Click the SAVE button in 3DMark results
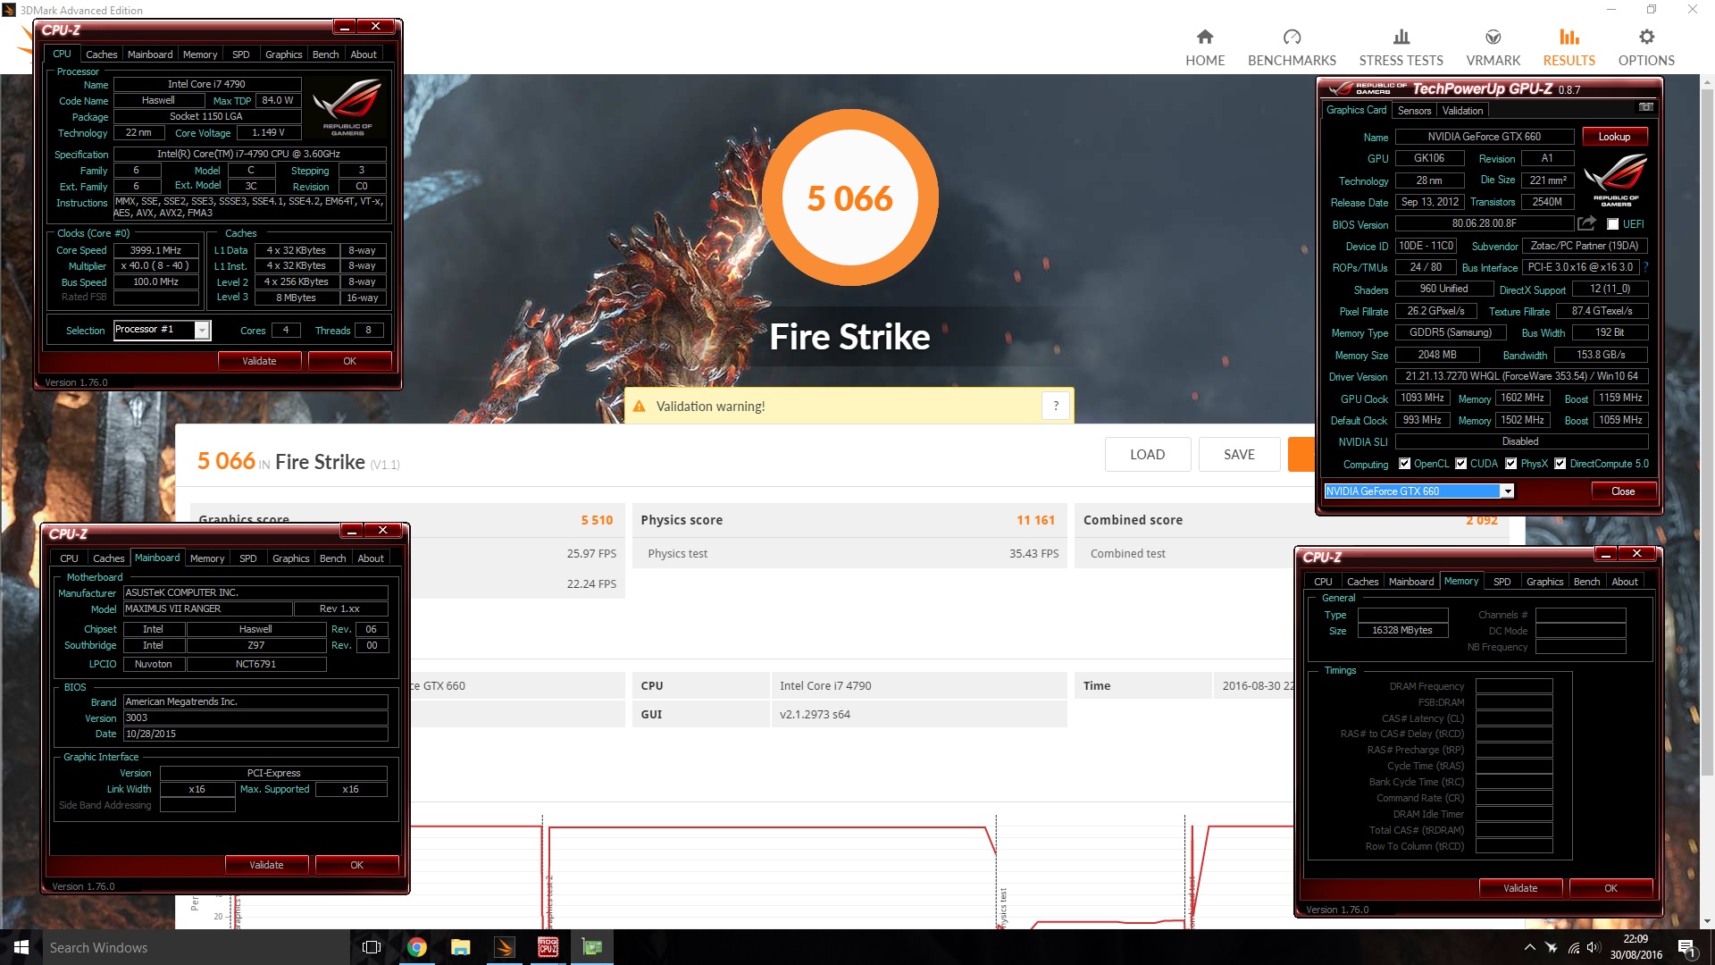 1239,455
